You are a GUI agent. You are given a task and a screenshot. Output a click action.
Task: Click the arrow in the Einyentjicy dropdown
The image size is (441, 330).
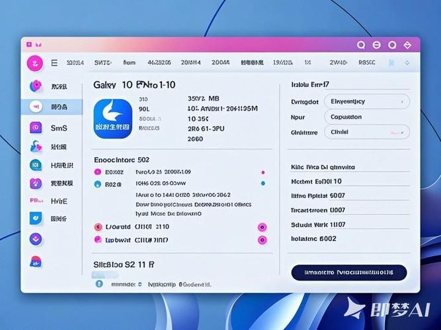point(402,102)
